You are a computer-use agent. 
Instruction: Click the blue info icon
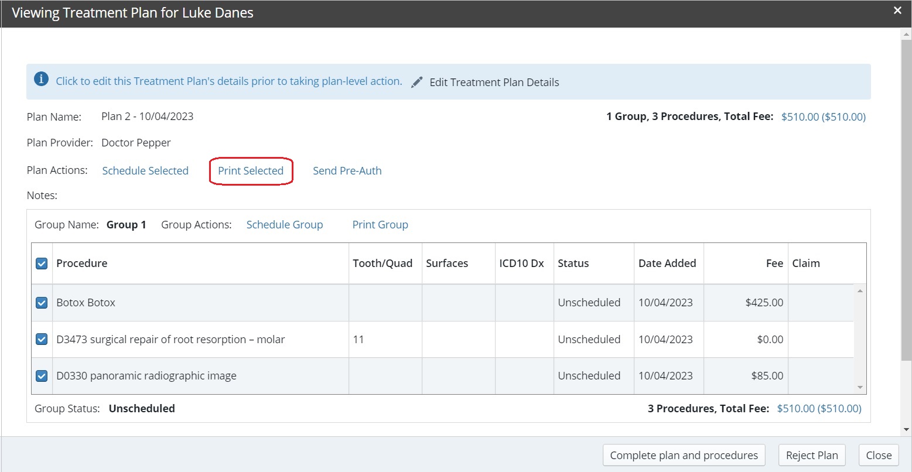pos(41,80)
